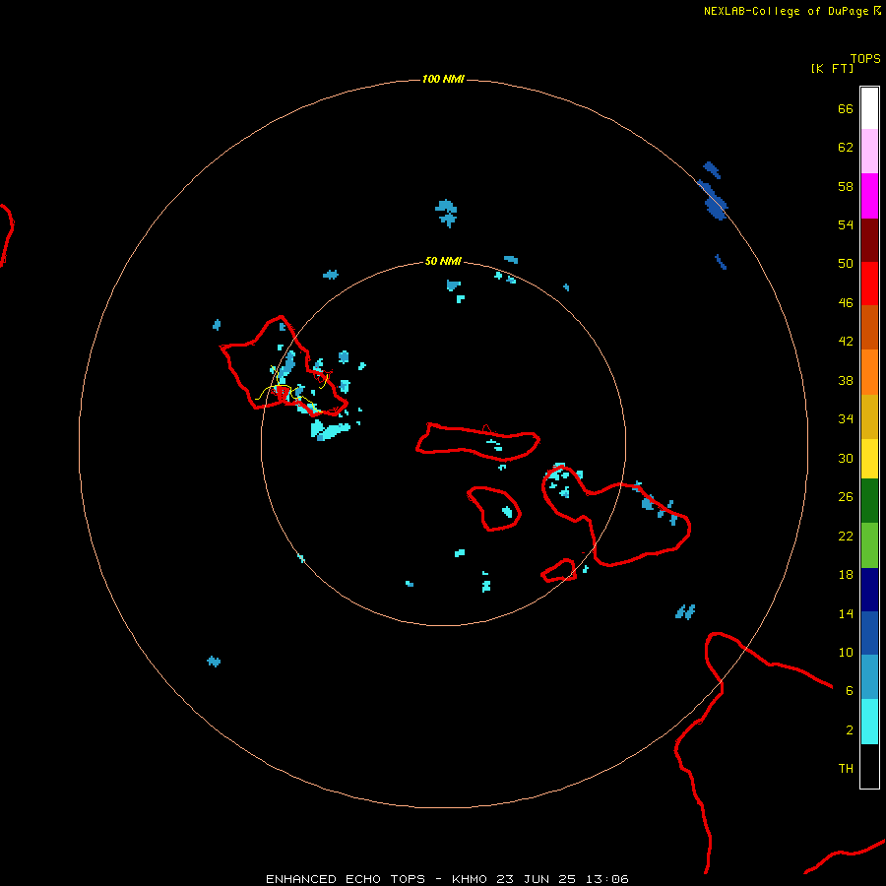Click the 54 value on the legend
Viewport: 886px width, 886px height.
[846, 224]
